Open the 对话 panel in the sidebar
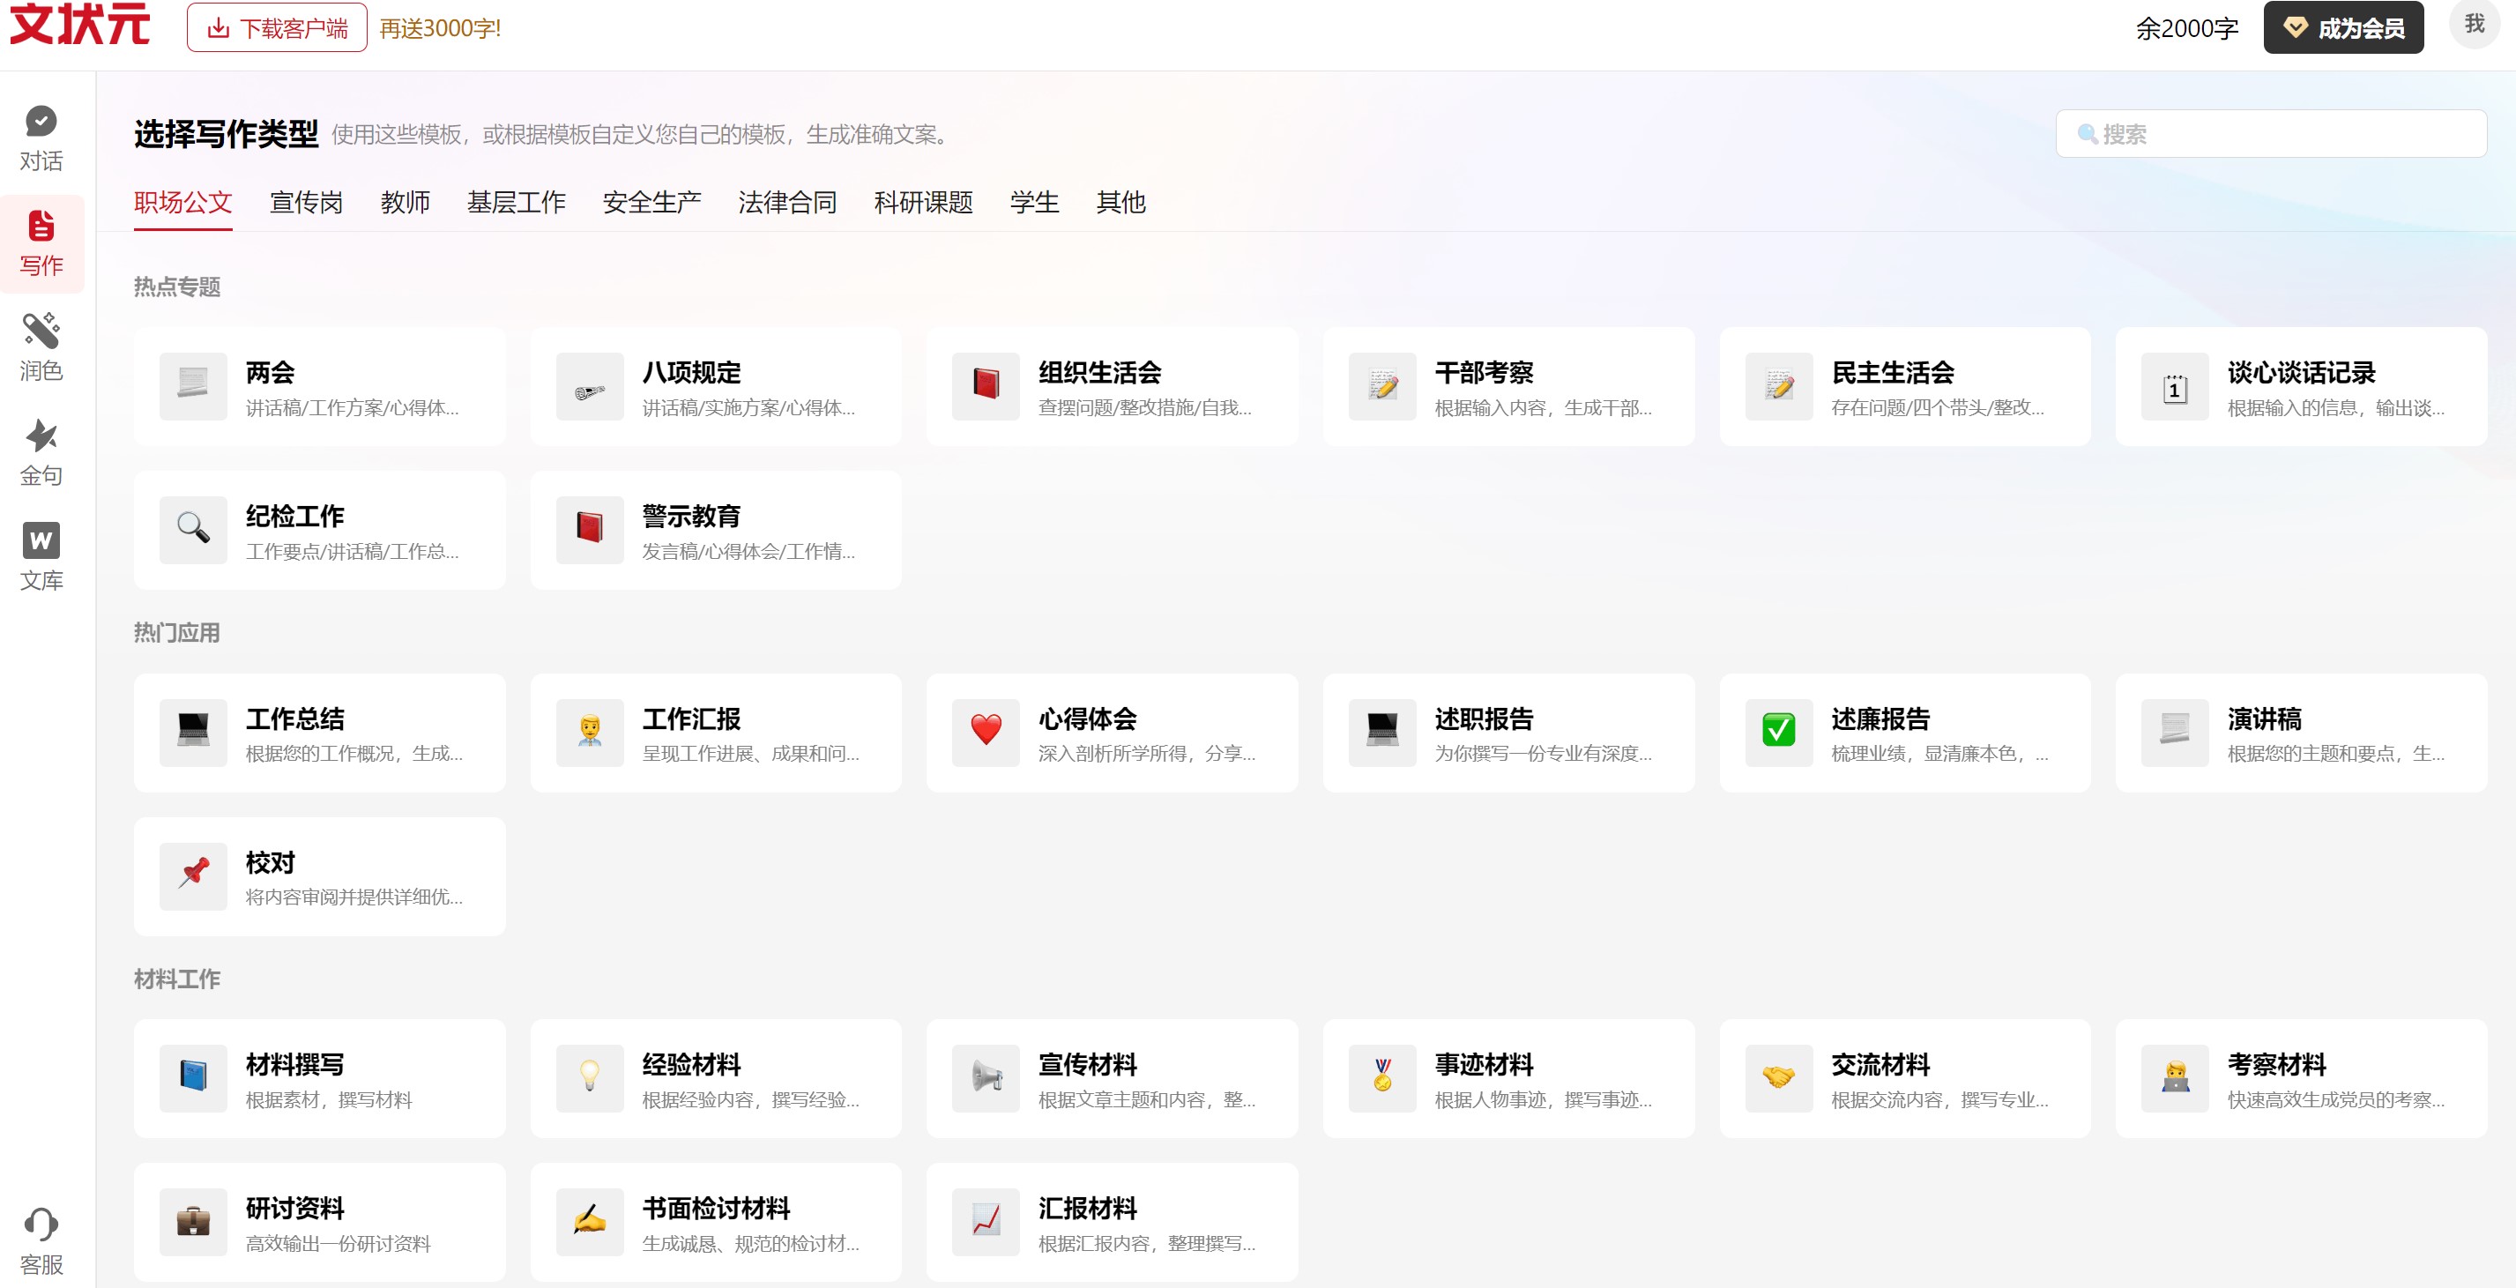 point(41,138)
